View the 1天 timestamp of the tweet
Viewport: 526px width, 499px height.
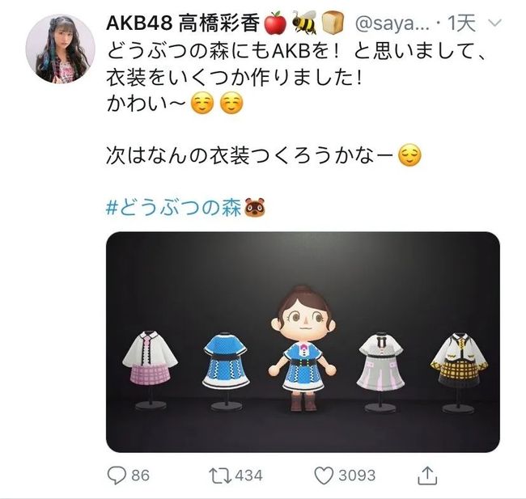click(461, 23)
